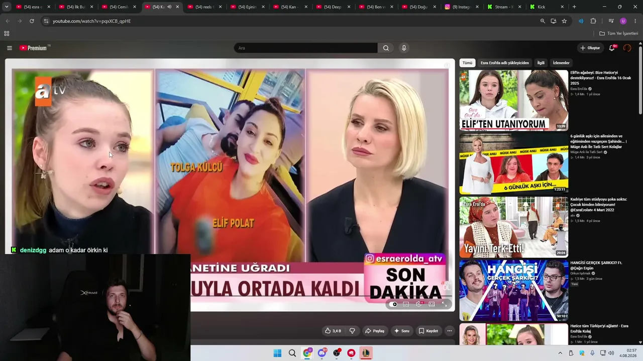Image resolution: width=643 pixels, height=361 pixels.
Task: Open Discord from the taskbar
Action: (x=322, y=353)
